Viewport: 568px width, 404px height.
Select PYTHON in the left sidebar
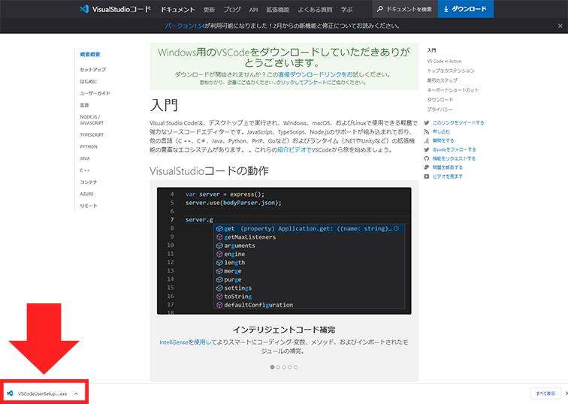click(x=89, y=146)
